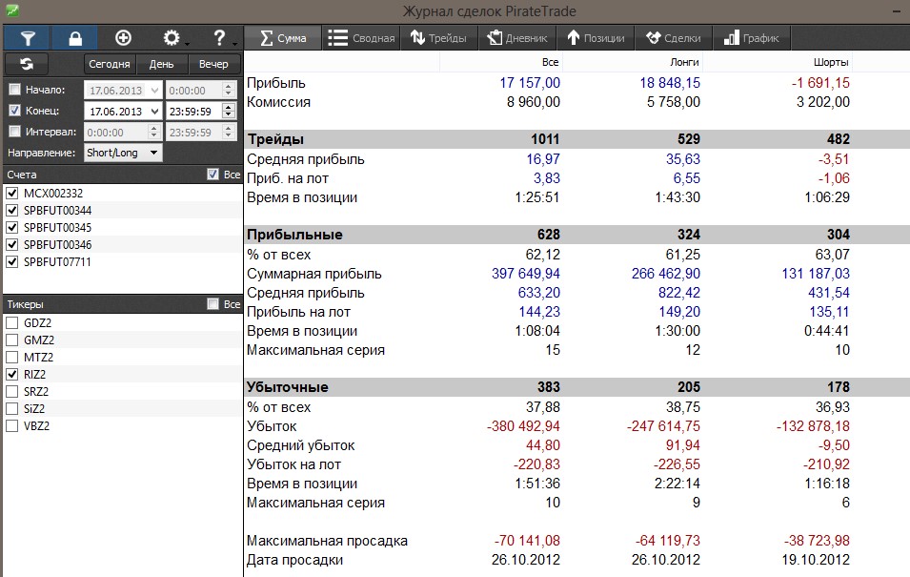Click the filter funnel icon
The height and width of the screenshot is (577, 910).
(28, 38)
